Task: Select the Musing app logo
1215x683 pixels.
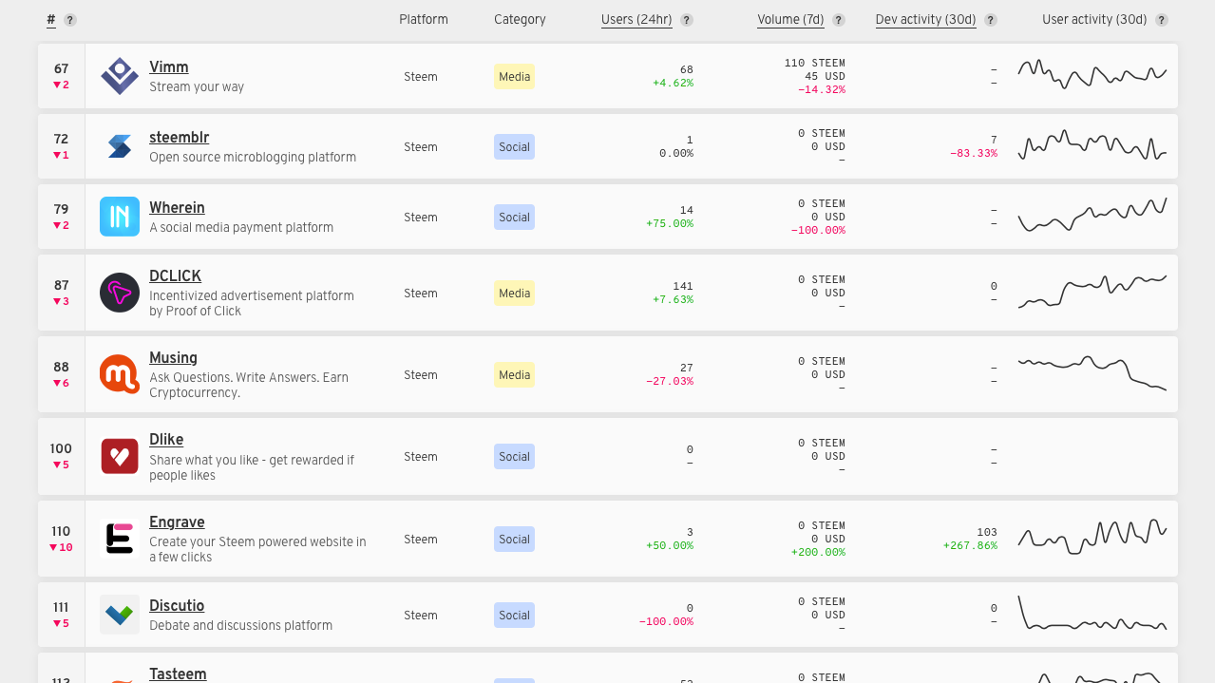Action: (120, 374)
